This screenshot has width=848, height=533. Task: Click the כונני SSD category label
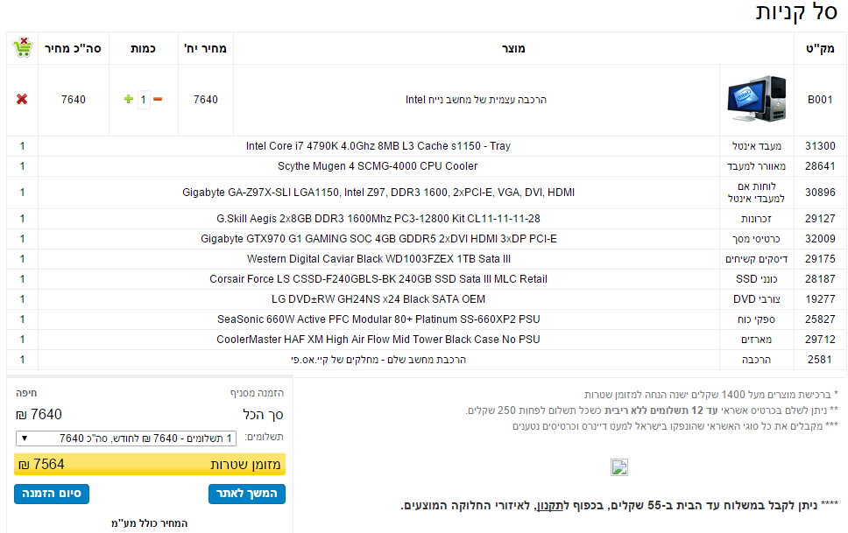click(757, 279)
